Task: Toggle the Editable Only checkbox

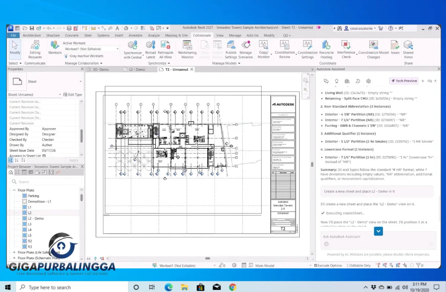Action: pyautogui.click(x=348, y=266)
